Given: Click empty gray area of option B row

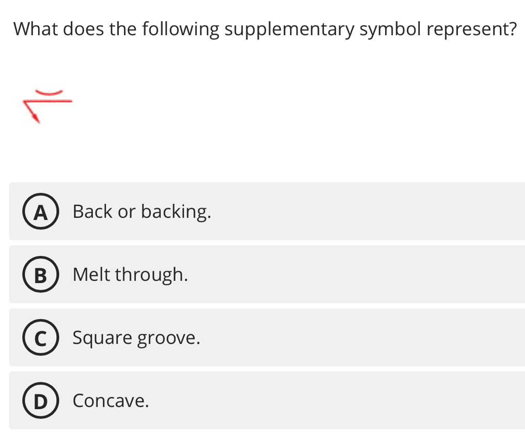Looking at the screenshot, I should pos(361,275).
